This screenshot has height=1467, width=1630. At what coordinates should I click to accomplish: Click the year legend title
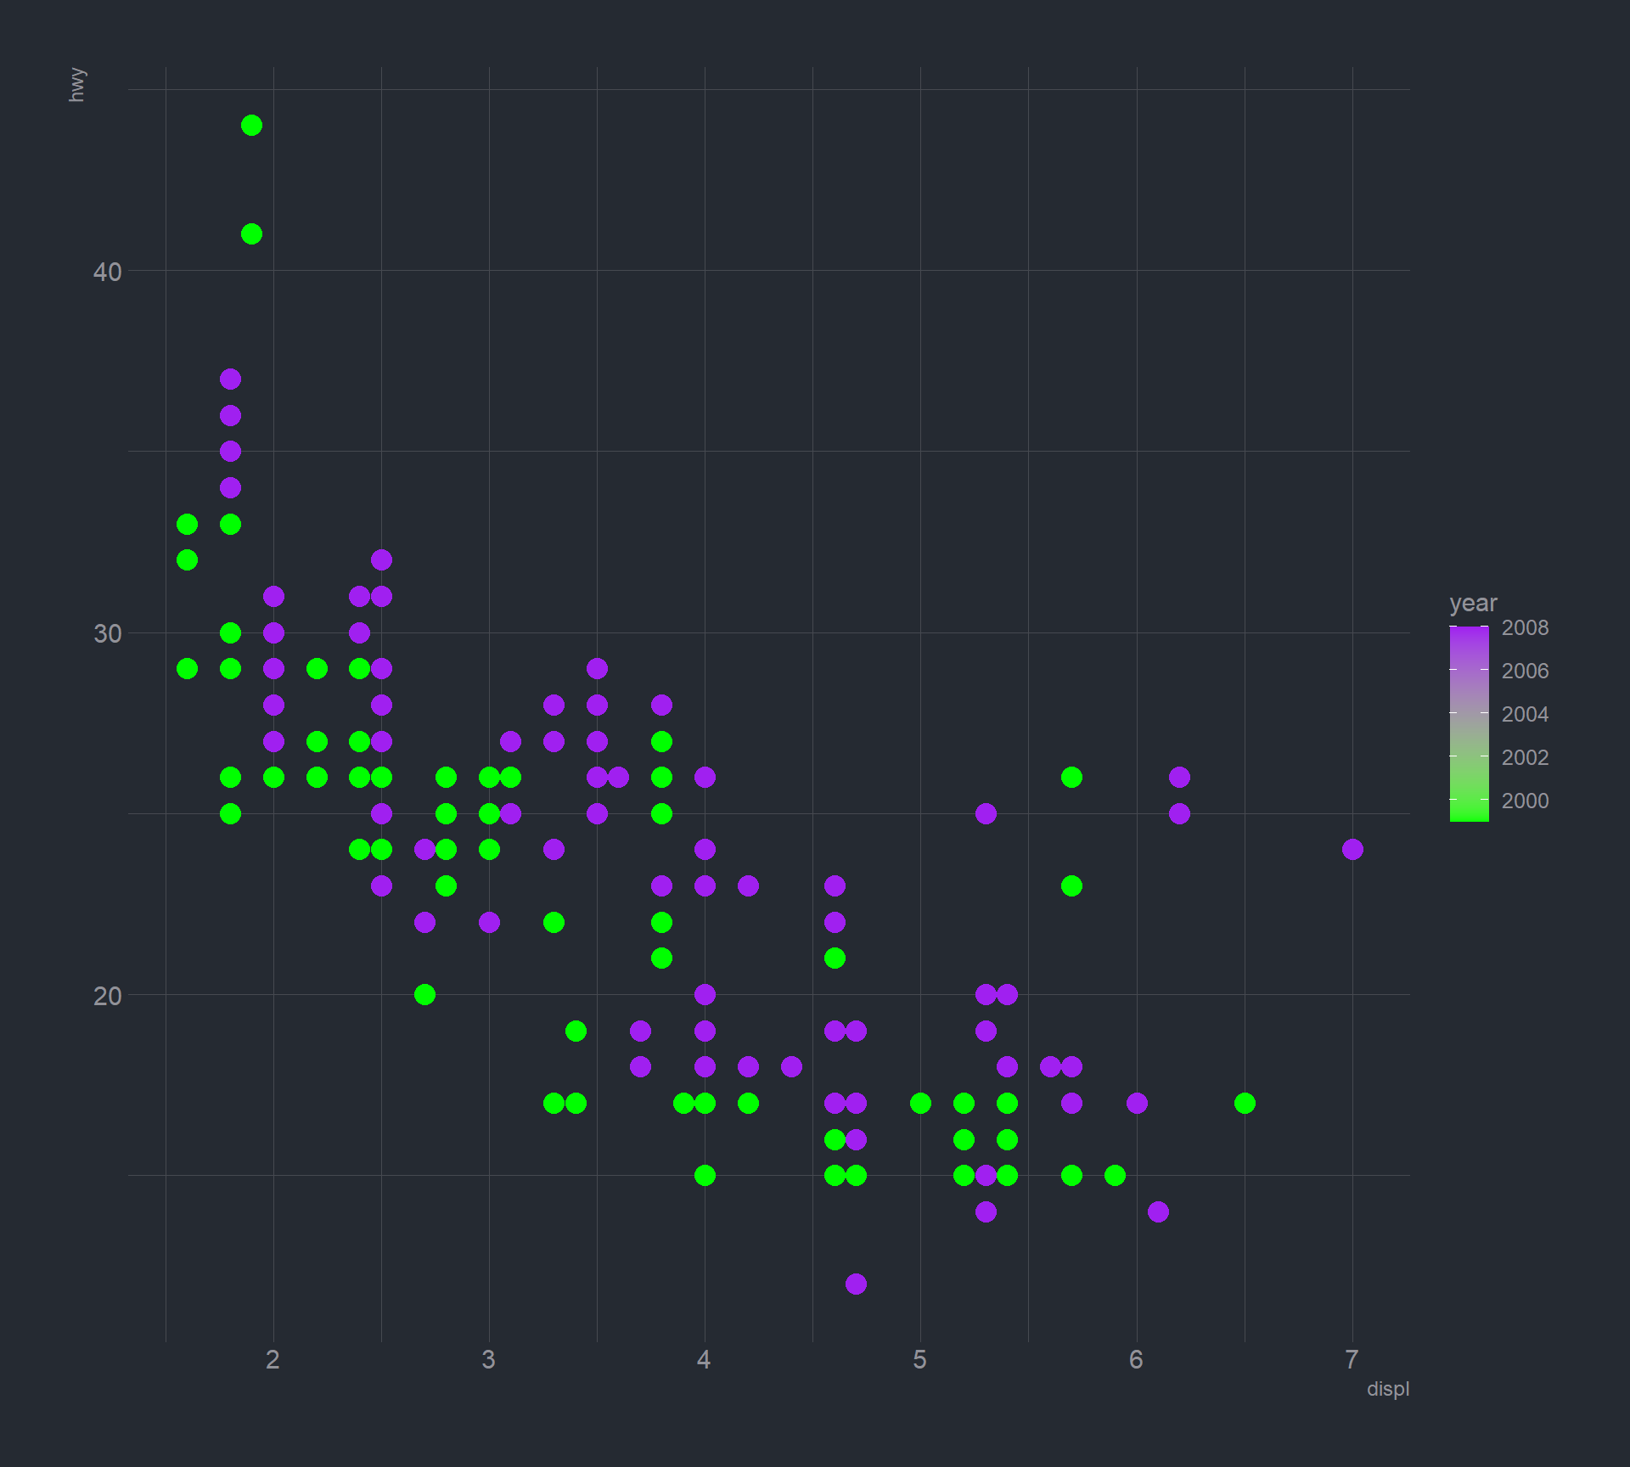1473,603
